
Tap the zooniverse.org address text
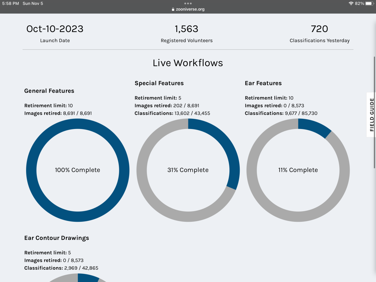[x=190, y=9]
